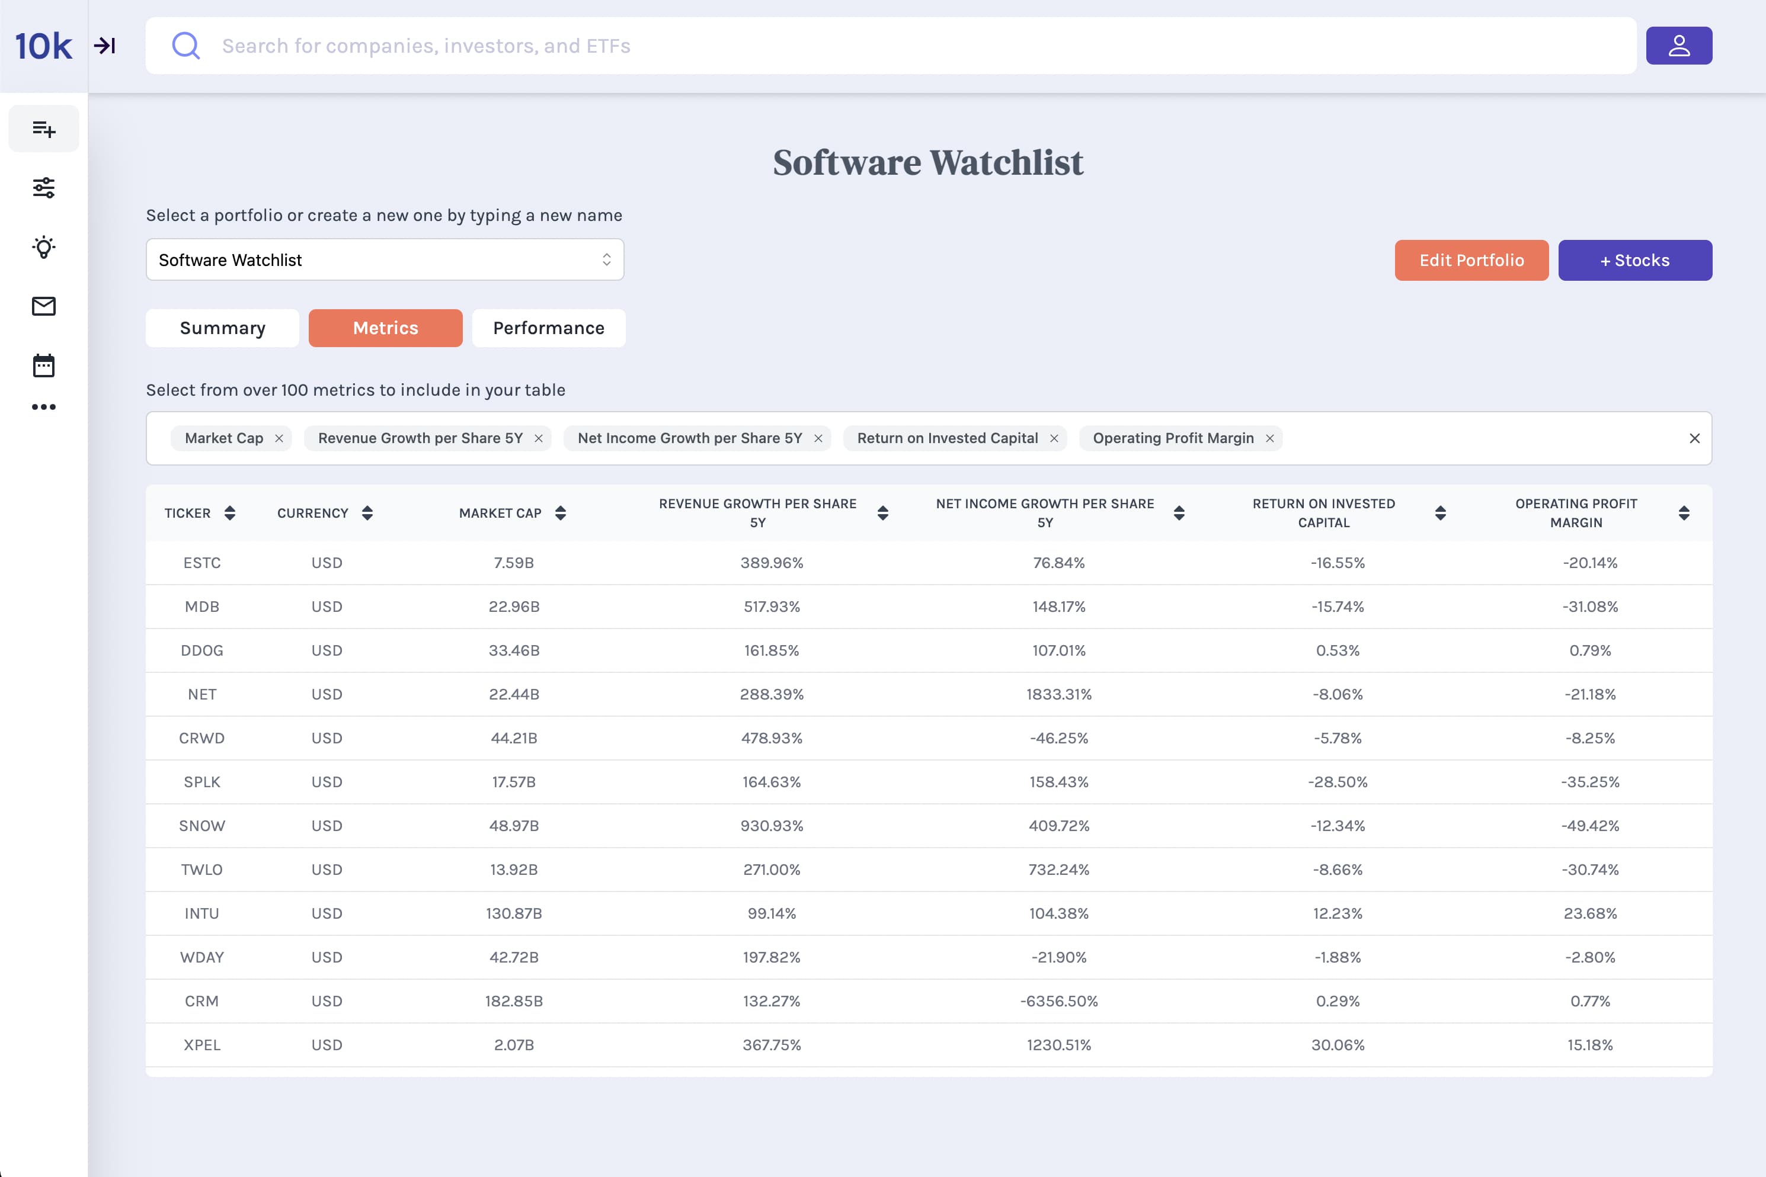Select the Metrics tab
This screenshot has width=1766, height=1177.
click(385, 328)
